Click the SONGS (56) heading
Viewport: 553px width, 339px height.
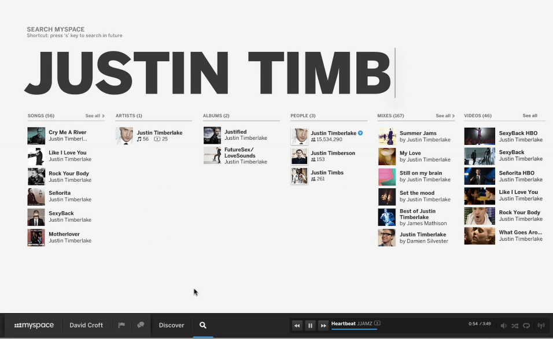pos(41,116)
